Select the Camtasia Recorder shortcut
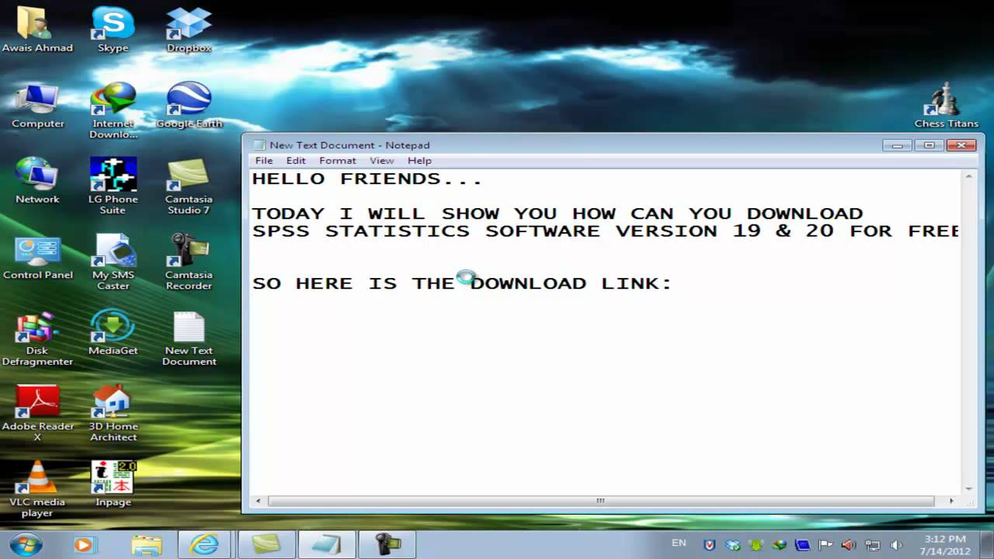This screenshot has width=994, height=559. pos(189,262)
